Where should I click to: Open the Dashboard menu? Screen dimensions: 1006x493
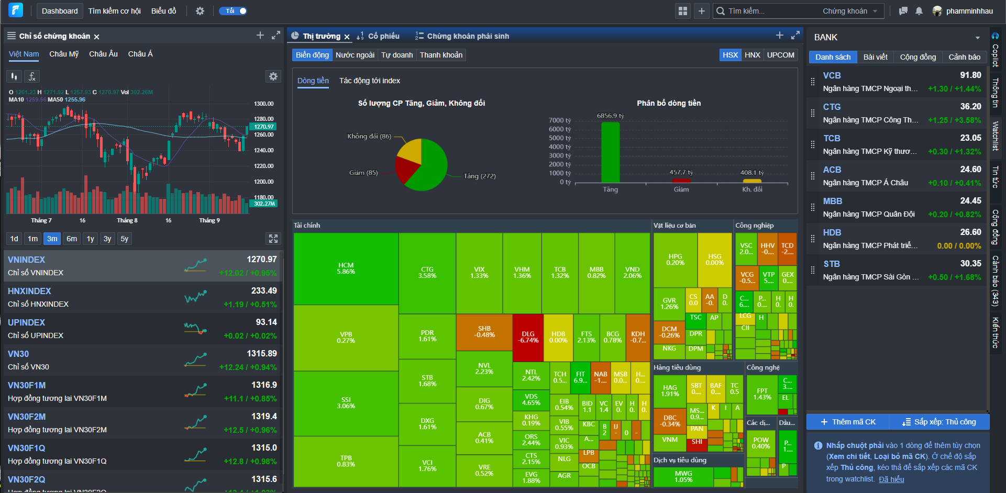coord(60,11)
